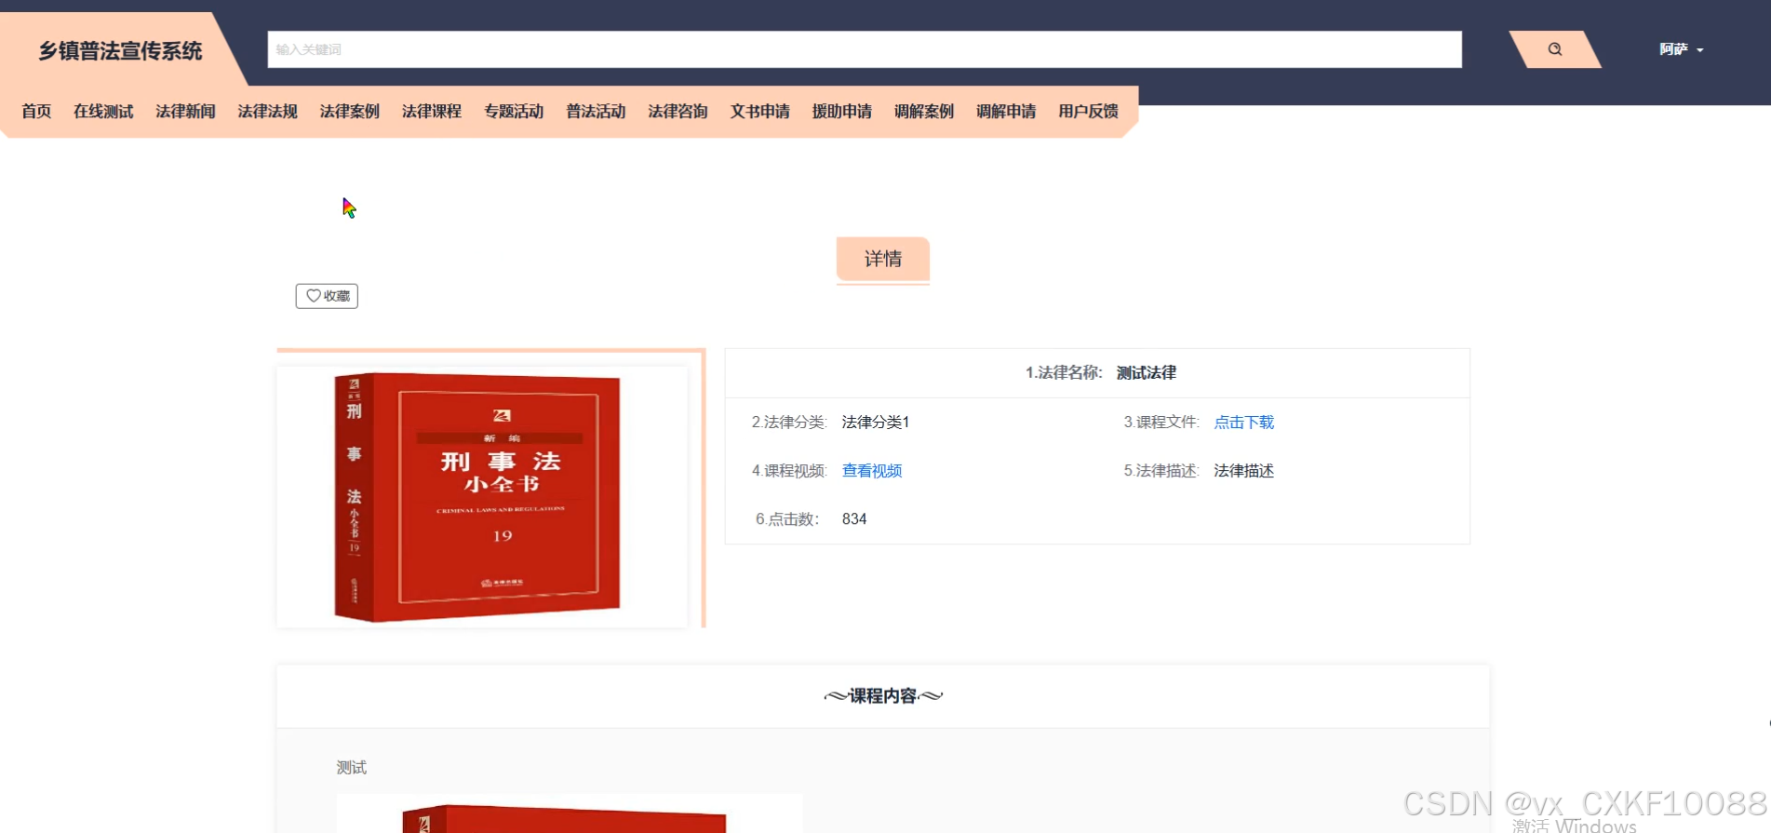This screenshot has width=1771, height=833.
Task: Go to 首页 in navigation bar
Action: tap(36, 112)
